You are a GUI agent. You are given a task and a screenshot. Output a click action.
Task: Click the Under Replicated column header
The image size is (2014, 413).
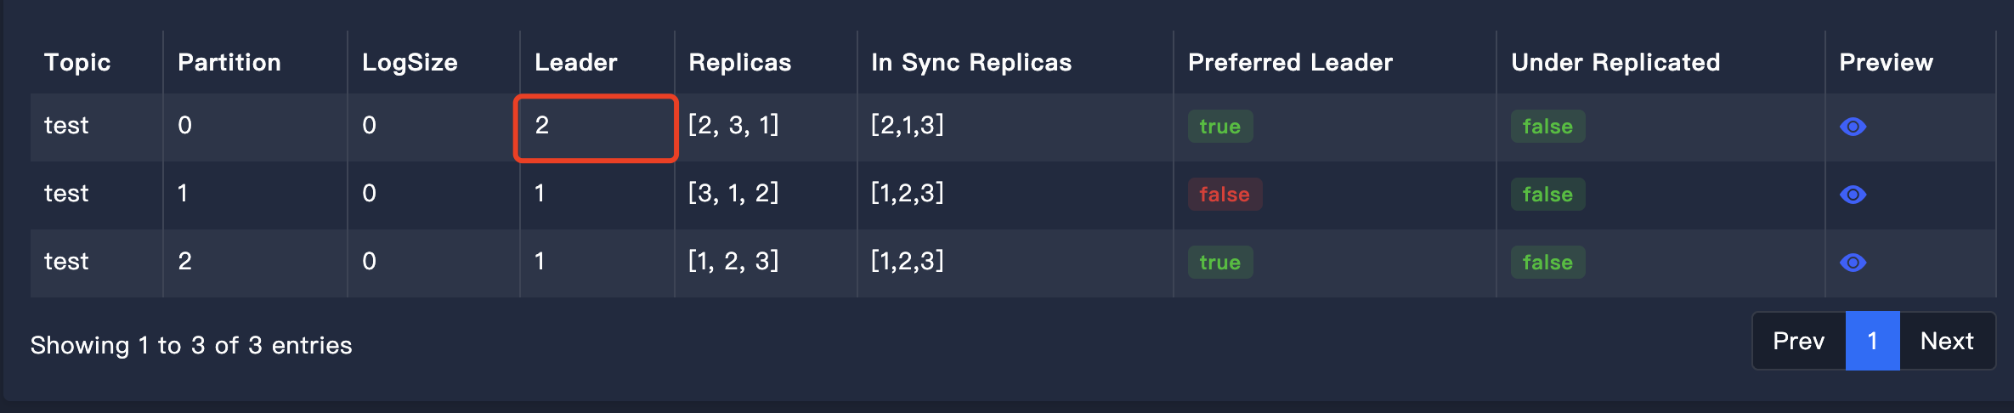click(x=1615, y=62)
